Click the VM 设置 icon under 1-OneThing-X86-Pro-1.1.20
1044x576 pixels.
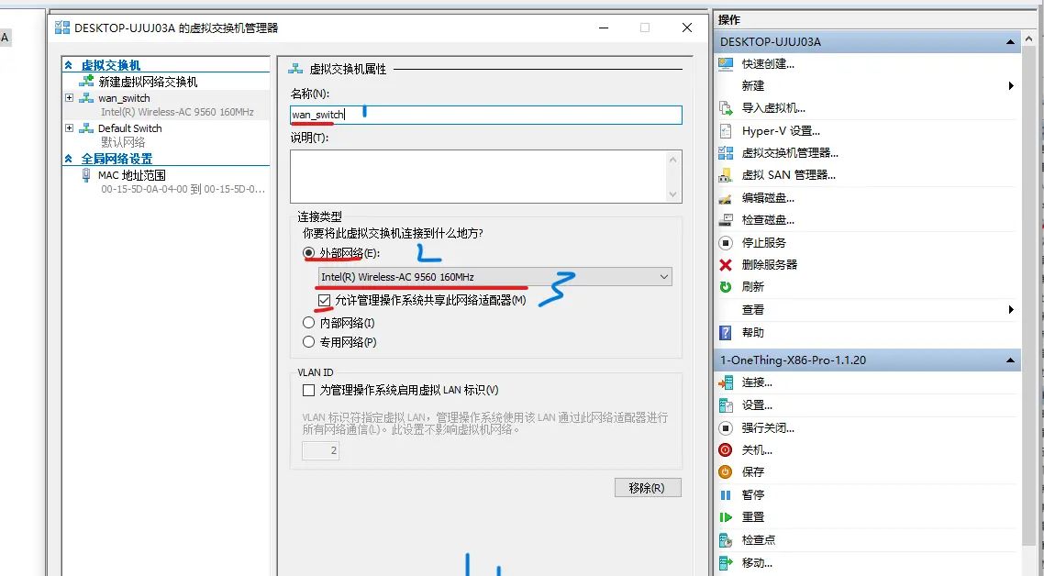pos(726,404)
